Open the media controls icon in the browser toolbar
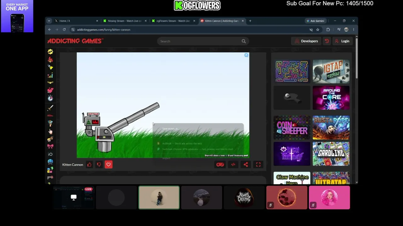The image size is (403, 226). tap(339, 30)
